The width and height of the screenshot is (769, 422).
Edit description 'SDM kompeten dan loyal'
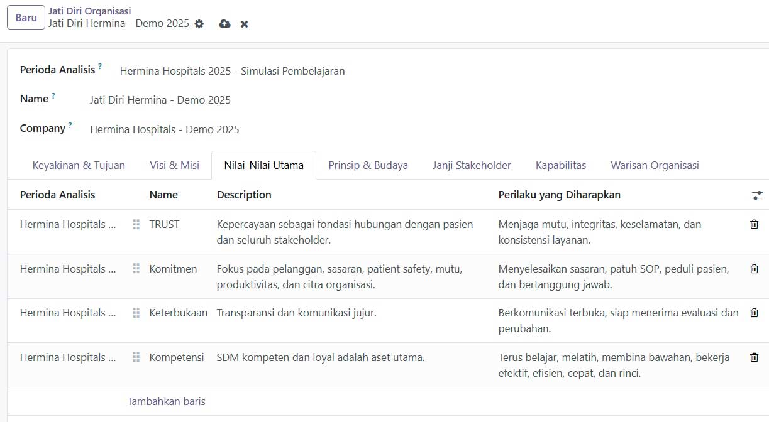pos(321,357)
